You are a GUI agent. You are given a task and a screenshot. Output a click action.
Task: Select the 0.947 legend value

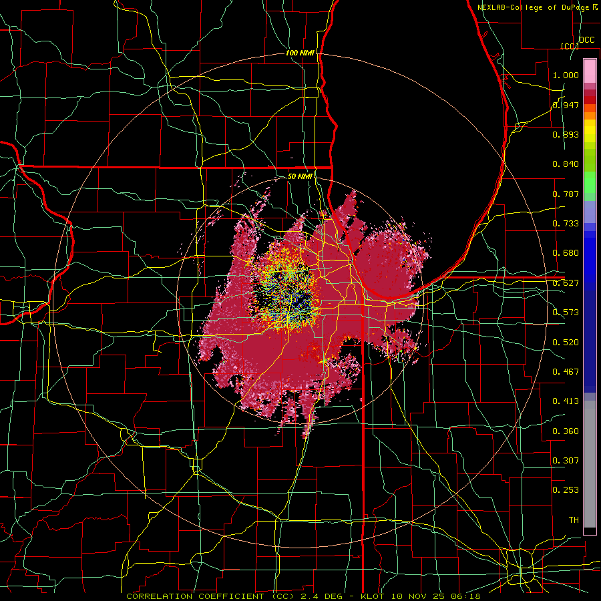point(566,105)
